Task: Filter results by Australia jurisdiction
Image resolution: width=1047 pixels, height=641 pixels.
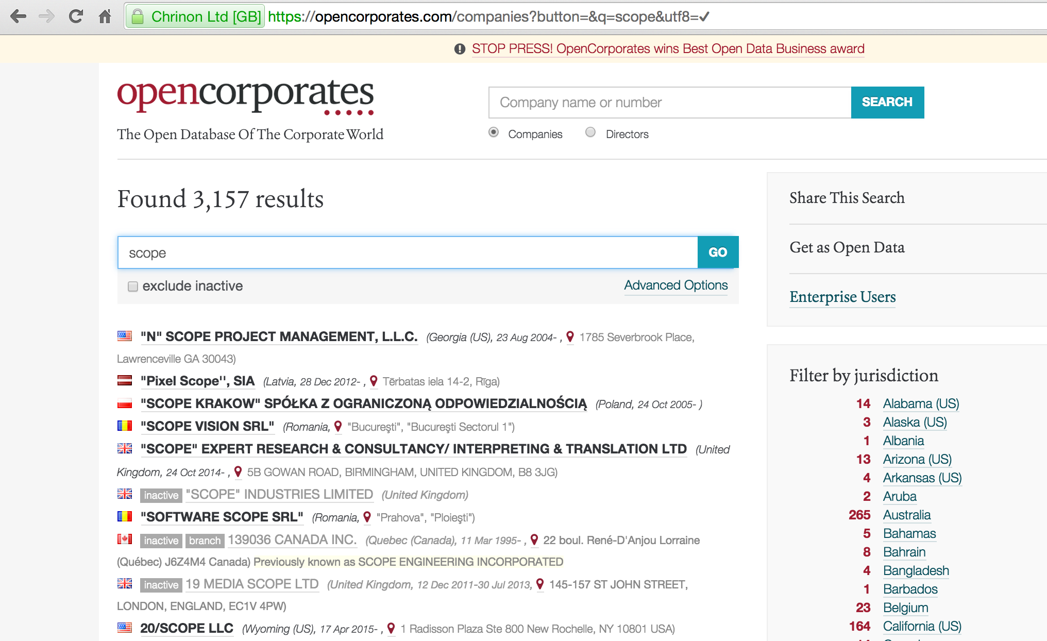Action: click(x=906, y=515)
